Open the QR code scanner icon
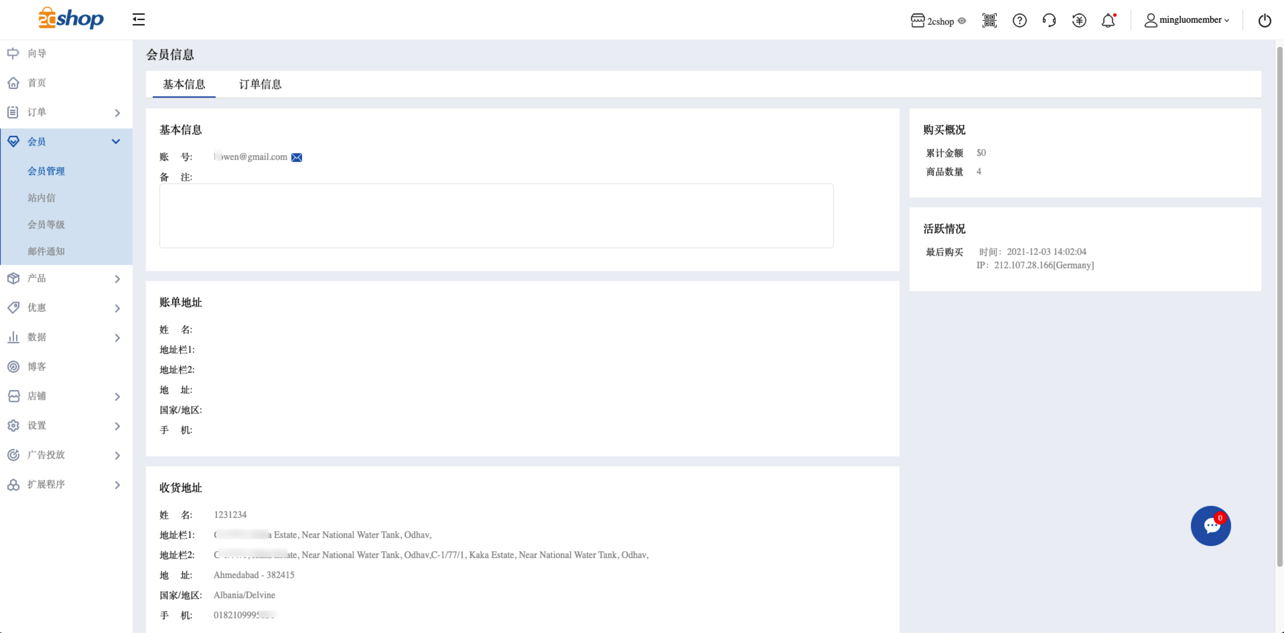 coord(989,20)
